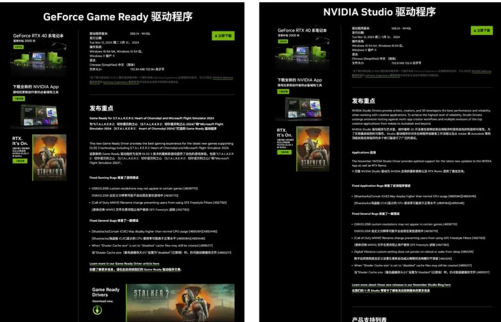Open NVIDIA App preview image on Studio page
501x322 pixels.
click(303, 108)
